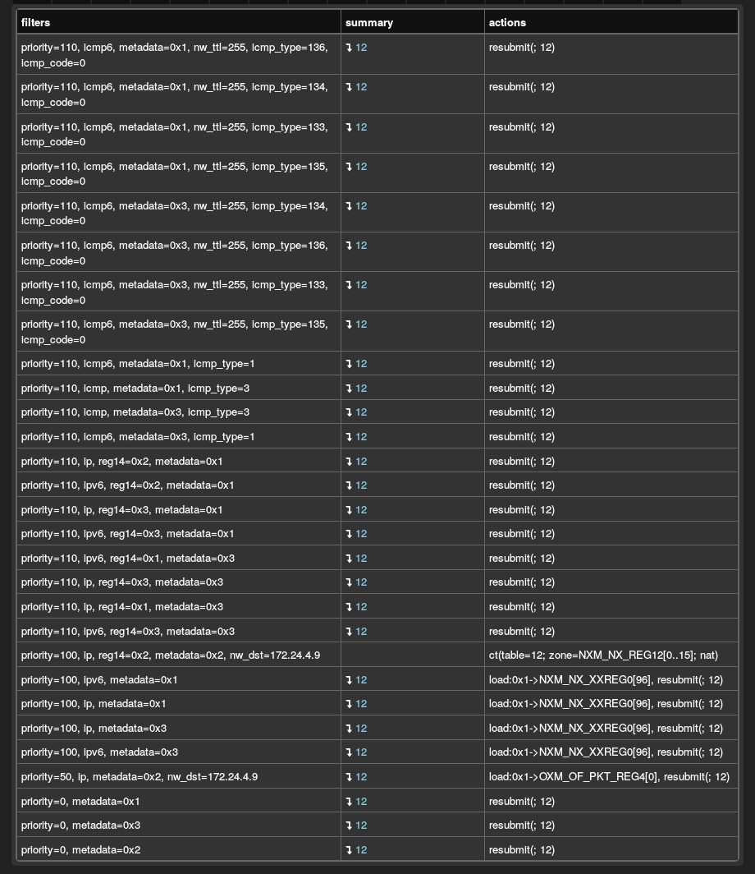Click the jump icon in the priority=50 nw_dst row
The width and height of the screenshot is (755, 874).
pyautogui.click(x=350, y=776)
